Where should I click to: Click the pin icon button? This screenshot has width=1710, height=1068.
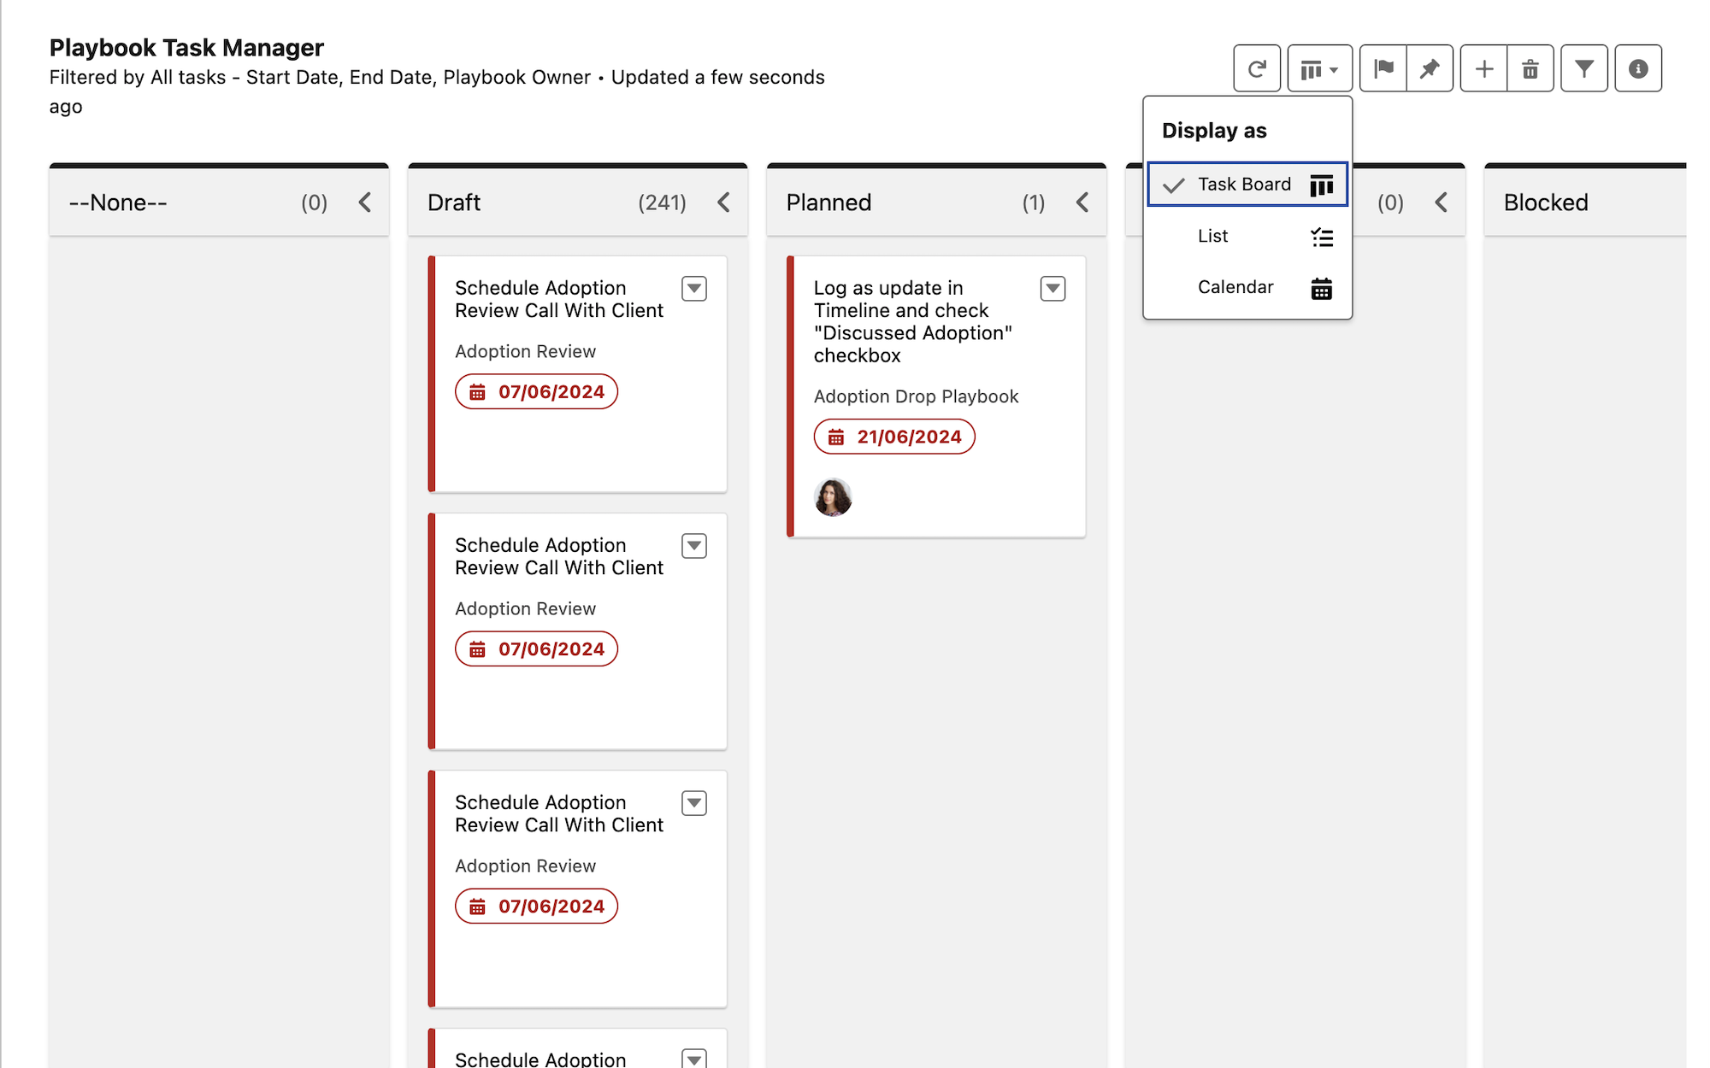(1430, 68)
